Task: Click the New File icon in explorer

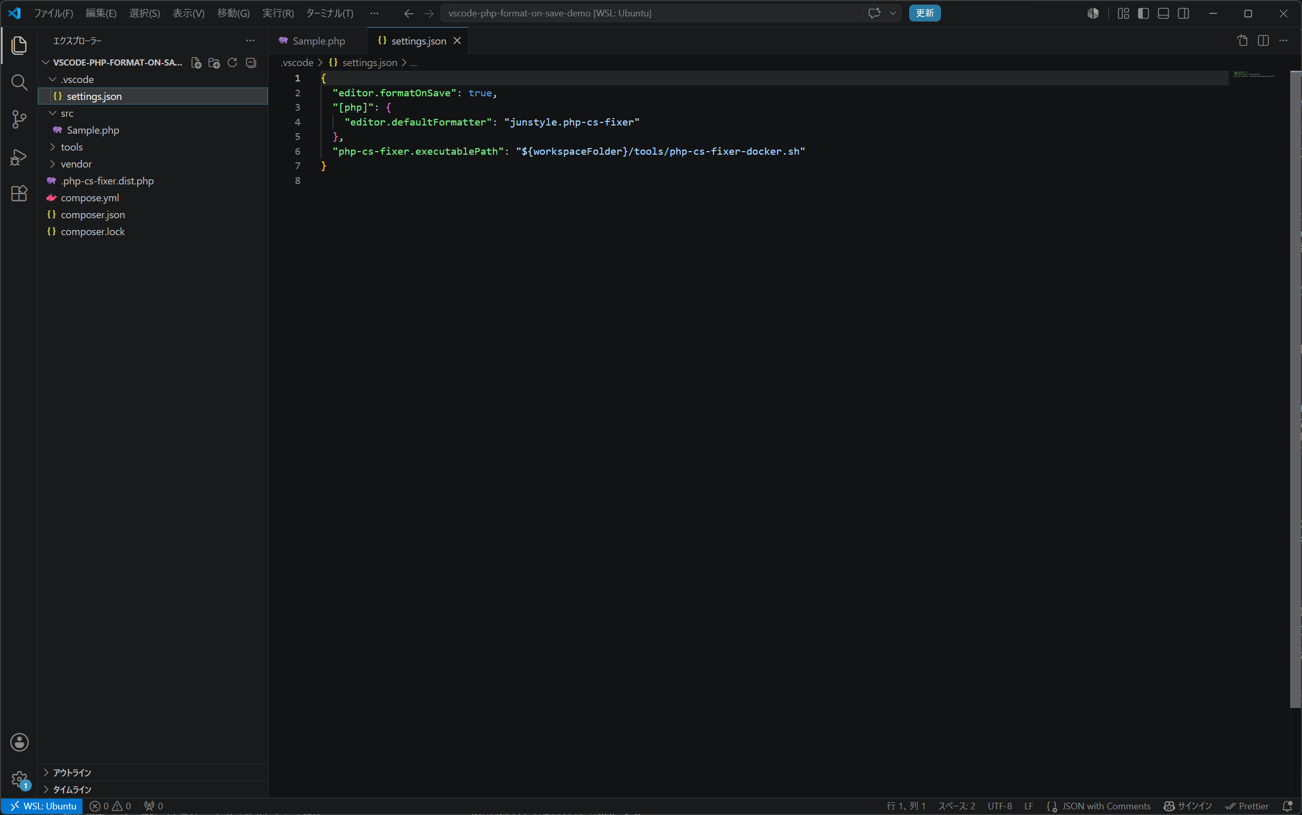Action: (x=196, y=63)
